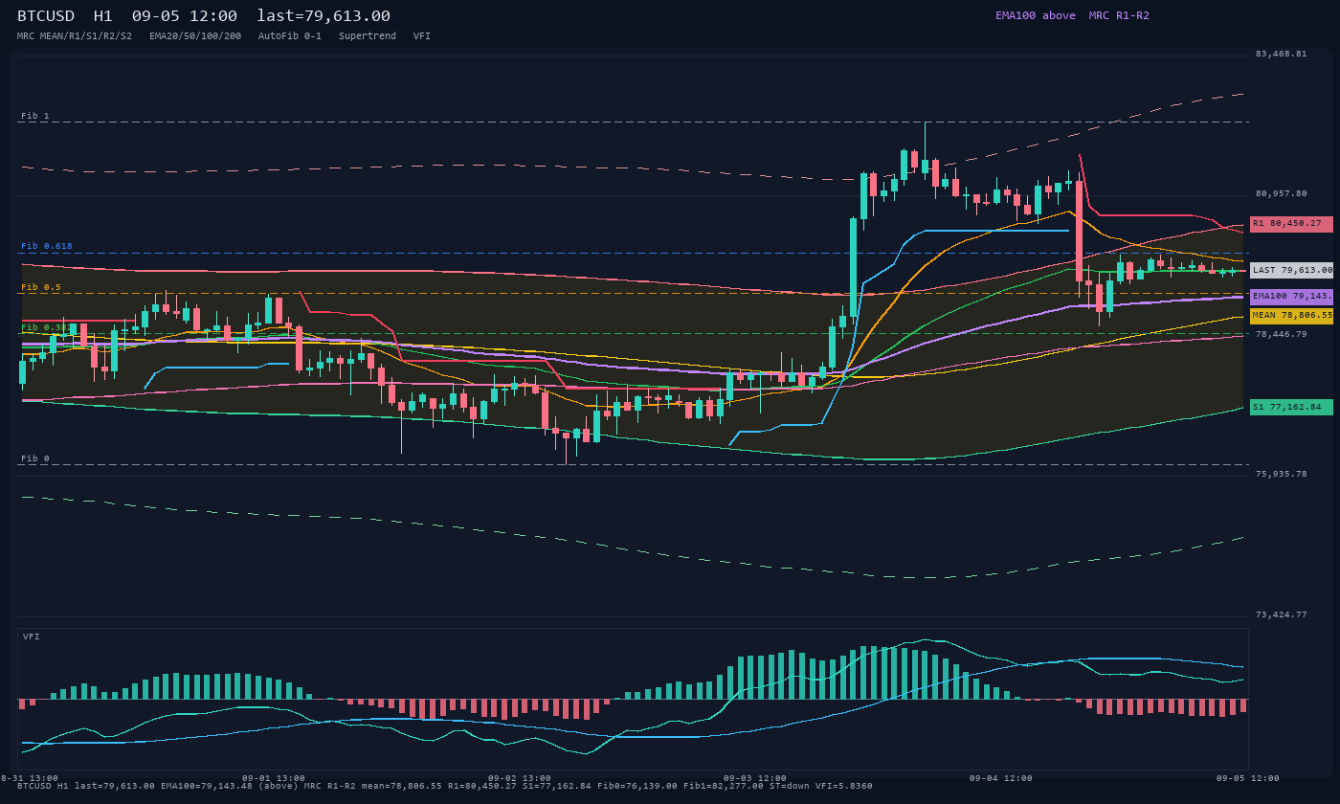This screenshot has width=1340, height=804.
Task: Select the 'VFI' legend entry in the header
Action: click(422, 36)
